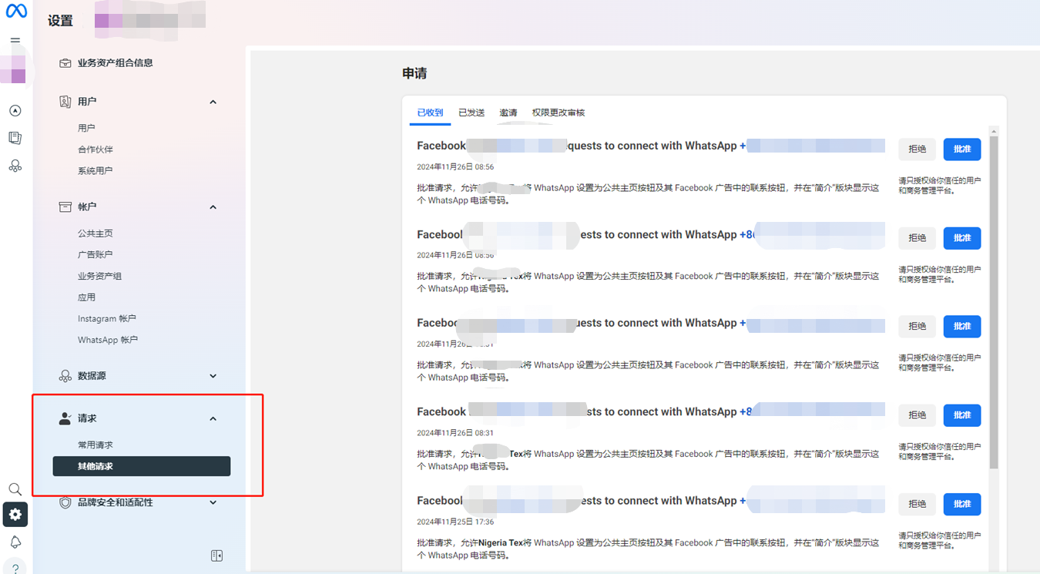Open the pages/content icon in left rail
The height and width of the screenshot is (574, 1040).
coord(15,138)
